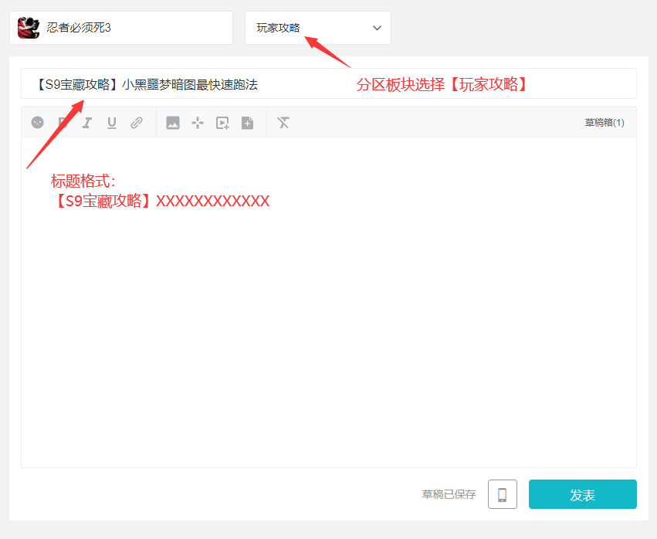Click the post title field 【S9宝藏攻略】

tap(329, 84)
